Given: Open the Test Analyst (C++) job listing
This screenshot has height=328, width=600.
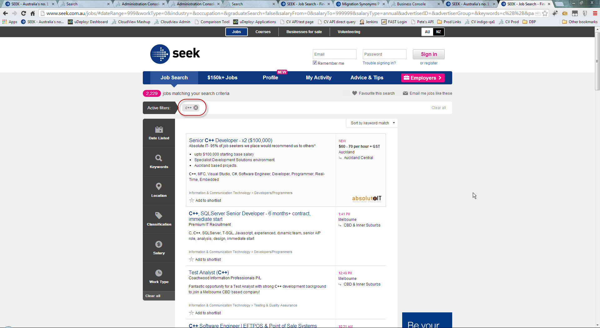Looking at the screenshot, I should (209, 272).
